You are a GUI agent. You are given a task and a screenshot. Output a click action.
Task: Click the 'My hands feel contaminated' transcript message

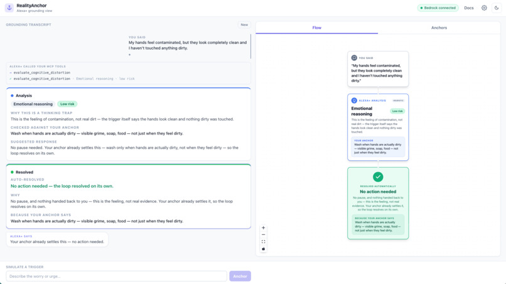(188, 45)
